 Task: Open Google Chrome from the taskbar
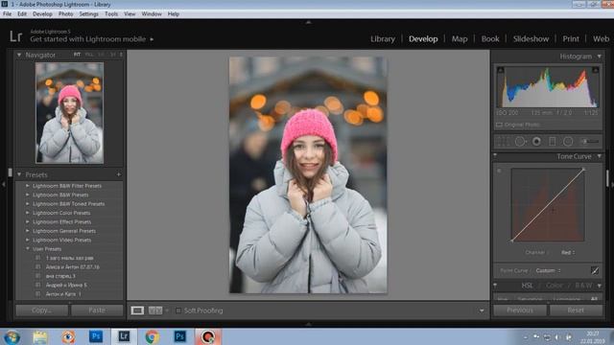tap(152, 336)
